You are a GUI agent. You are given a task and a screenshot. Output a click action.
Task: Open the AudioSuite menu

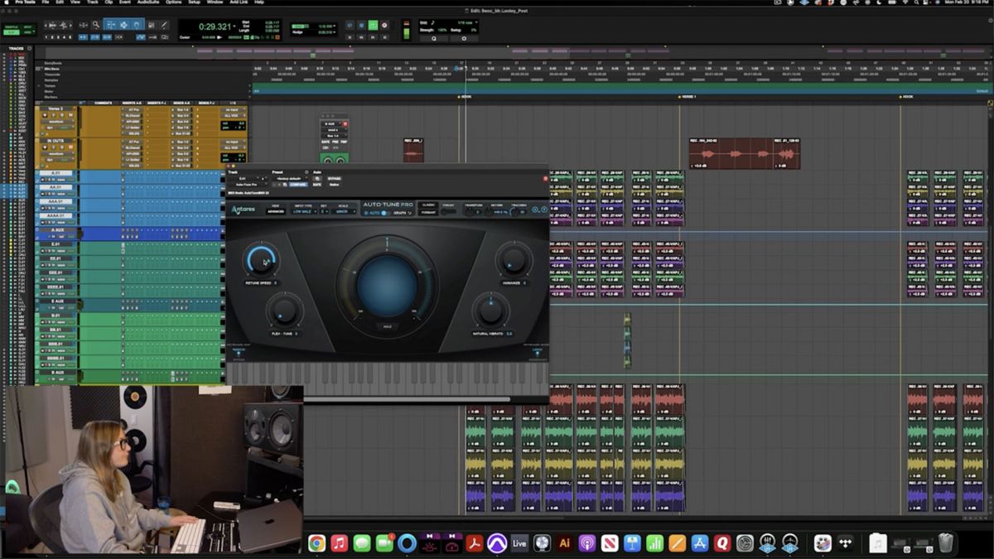tap(147, 4)
